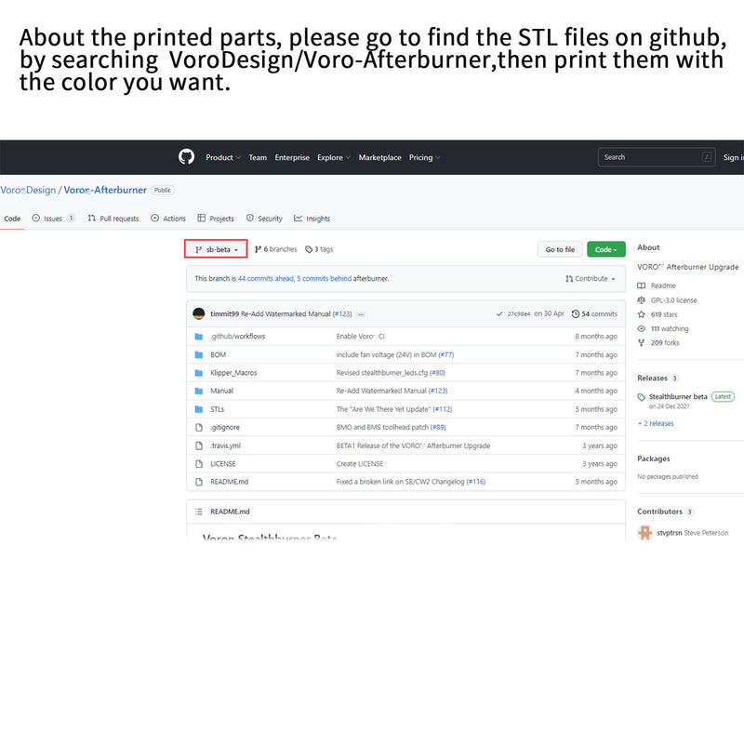Focus the GitHub search field
This screenshot has height=744, width=744.
coord(657,157)
